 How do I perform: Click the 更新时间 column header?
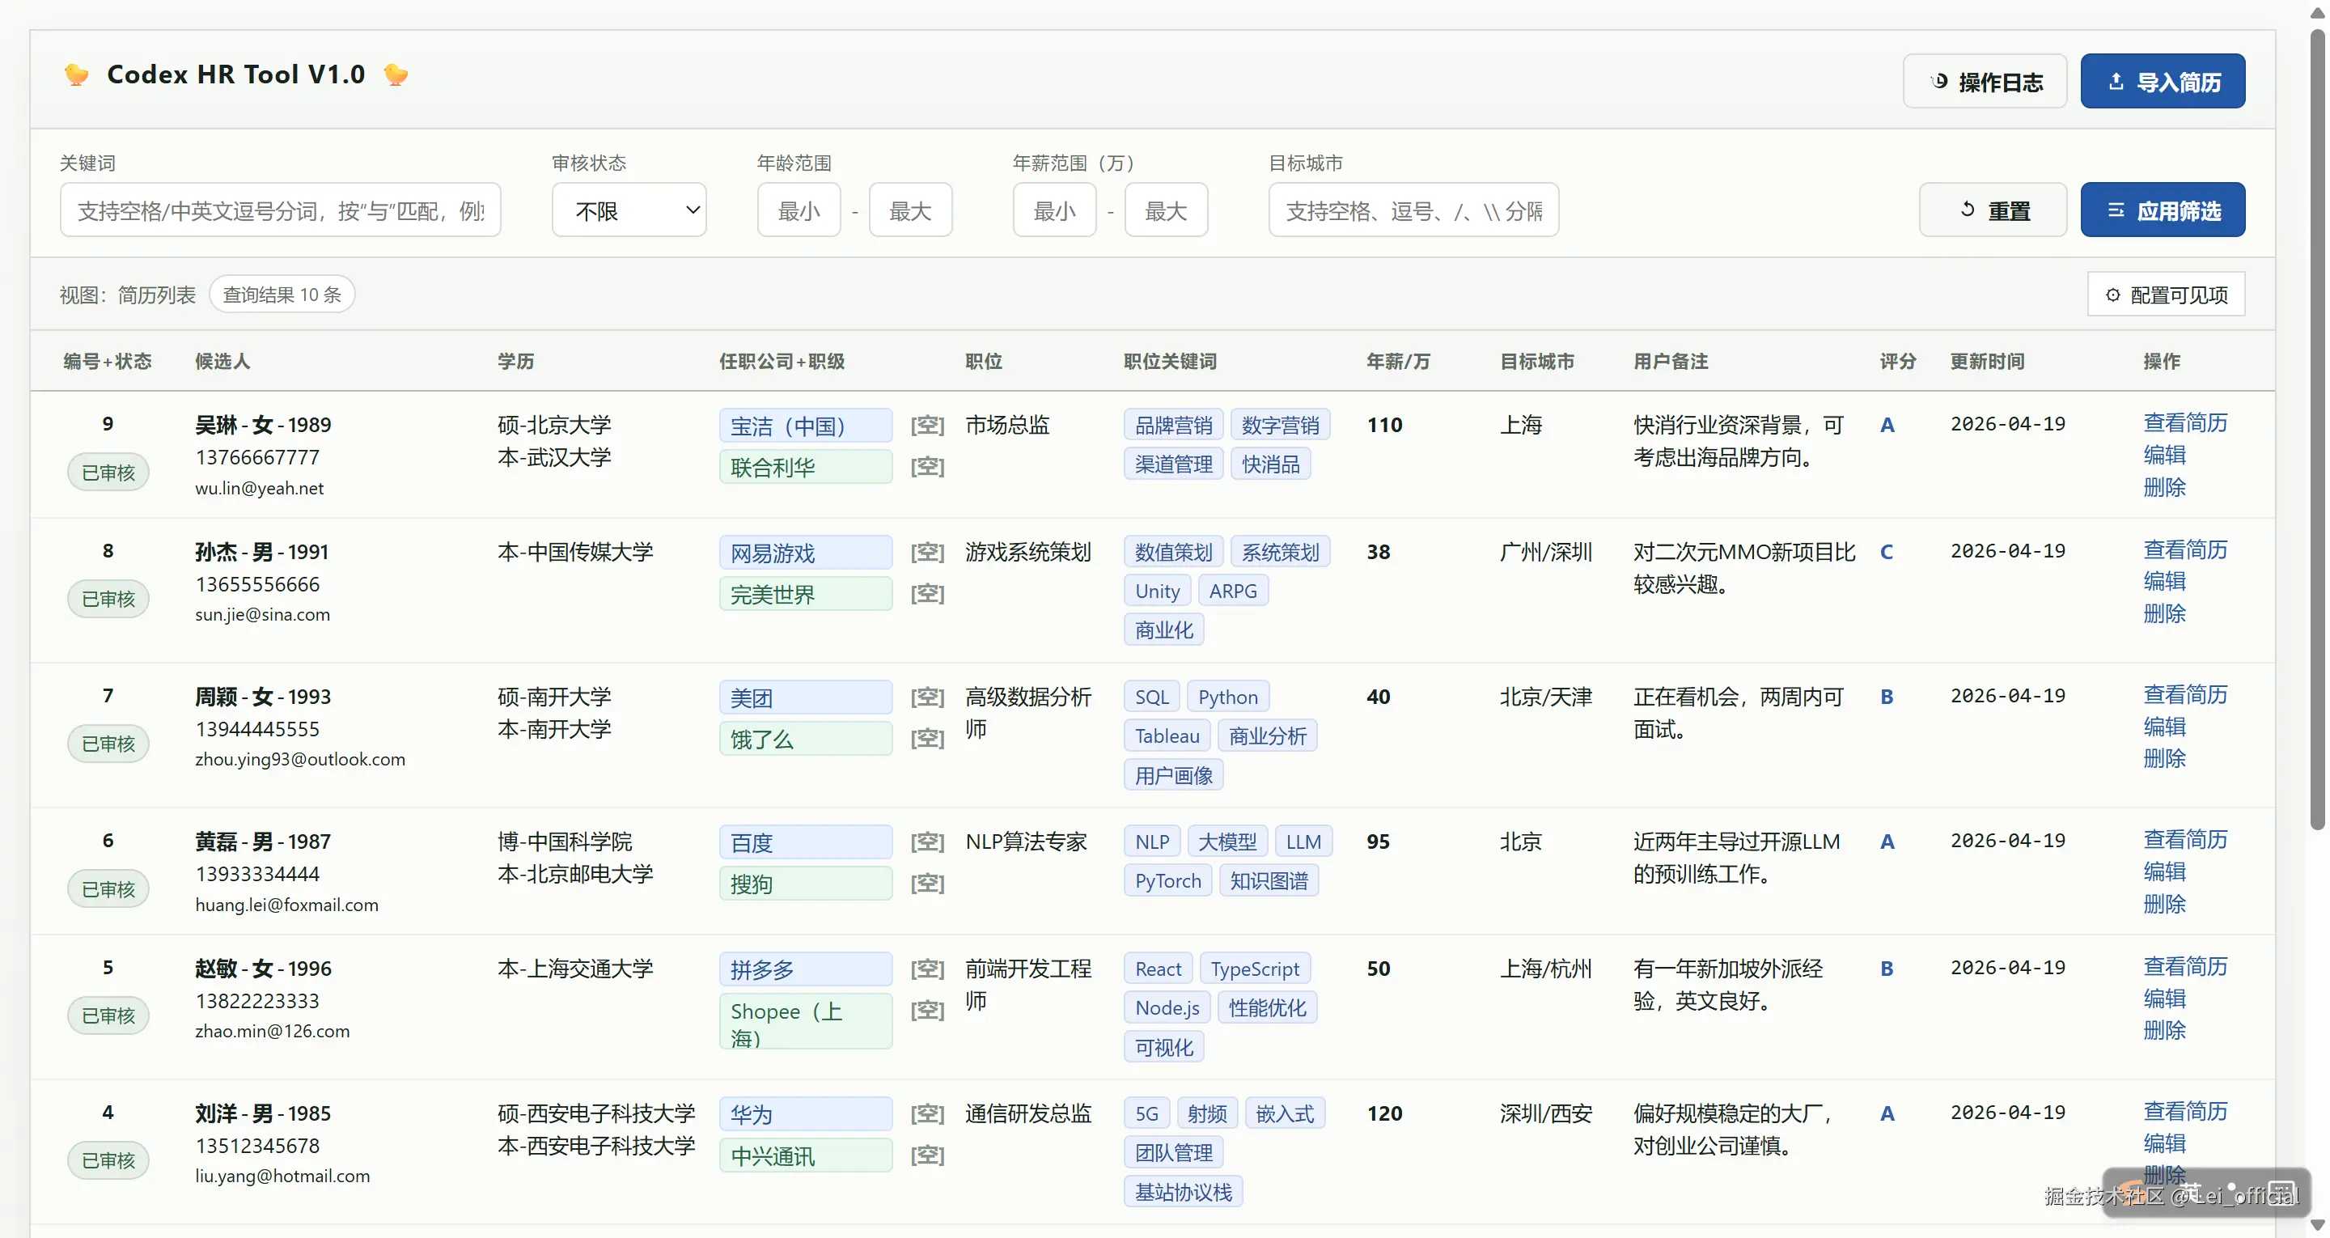coord(1986,361)
